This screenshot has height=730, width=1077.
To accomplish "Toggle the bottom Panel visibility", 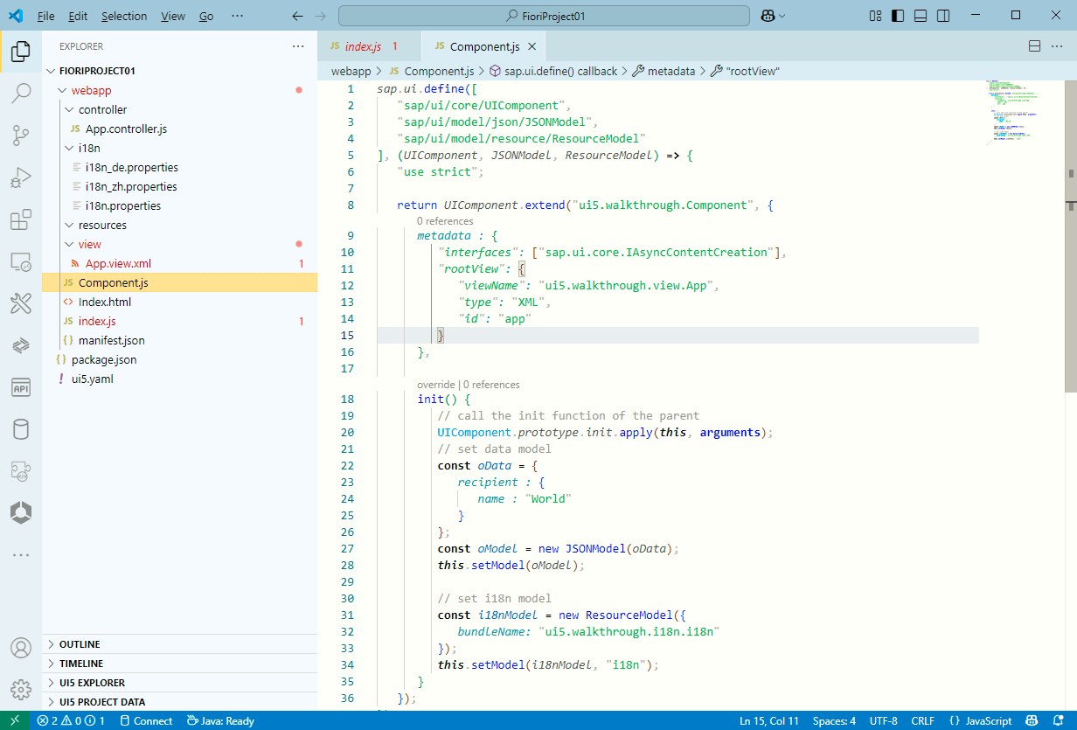I will (x=921, y=16).
